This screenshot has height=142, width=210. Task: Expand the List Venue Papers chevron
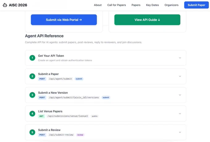tap(180, 114)
